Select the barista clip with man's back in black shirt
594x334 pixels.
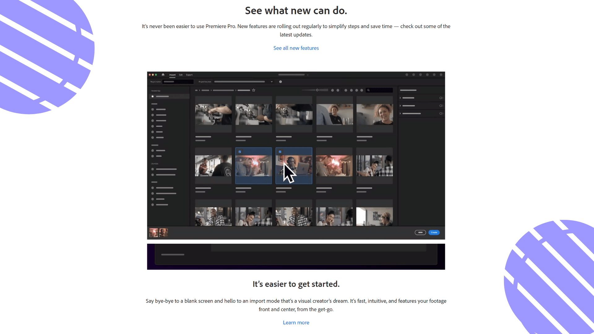[213, 166]
